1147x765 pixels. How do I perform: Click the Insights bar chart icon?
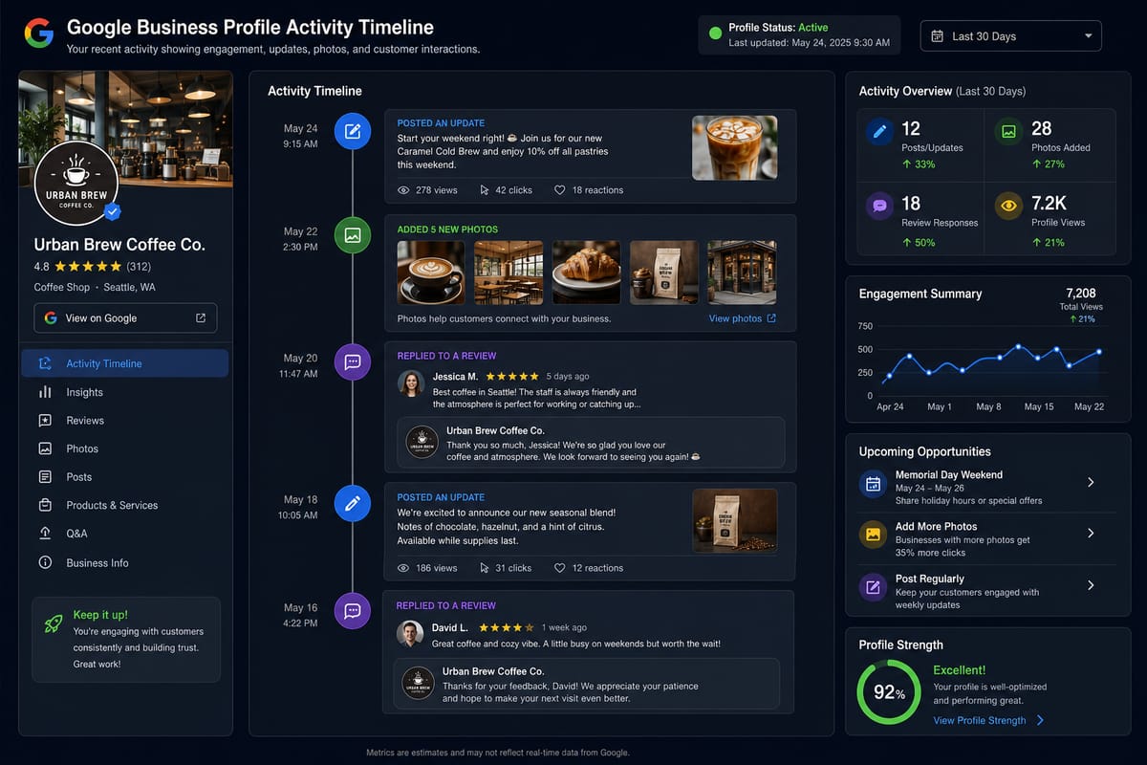[x=45, y=392]
